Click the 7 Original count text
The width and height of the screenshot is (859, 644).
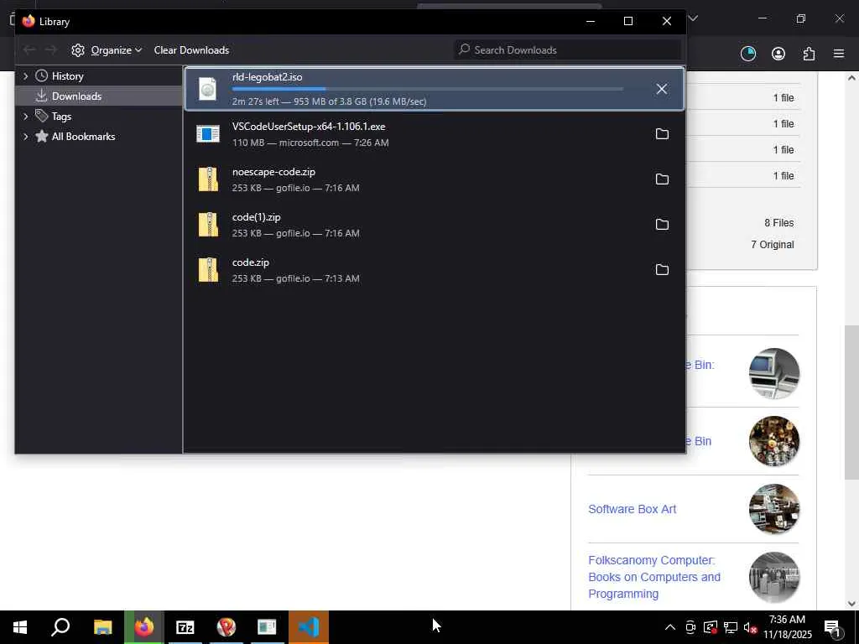pos(772,245)
